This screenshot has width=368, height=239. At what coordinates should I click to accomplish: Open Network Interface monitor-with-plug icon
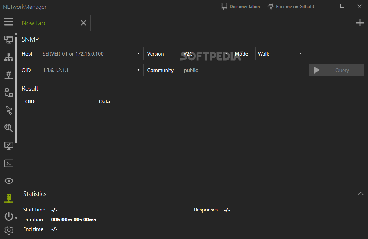click(x=9, y=40)
